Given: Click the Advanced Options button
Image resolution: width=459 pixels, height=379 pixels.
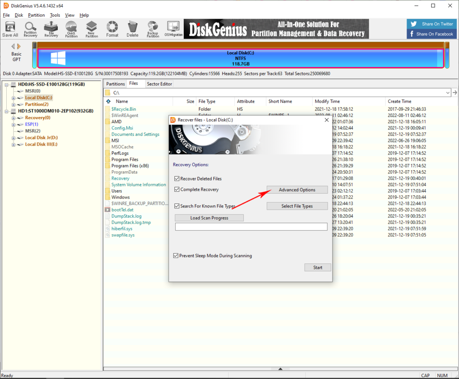Looking at the screenshot, I should pos(297,189).
